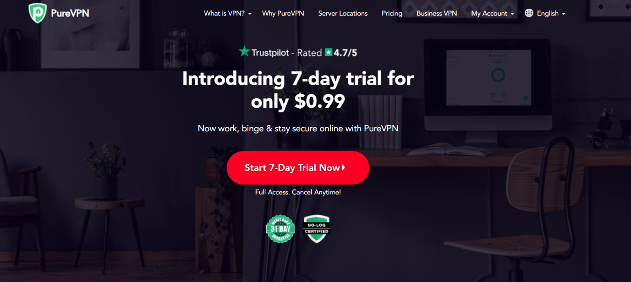631x282 pixels.
Task: Click the Introducing 7-day trial headline
Action: click(x=298, y=90)
